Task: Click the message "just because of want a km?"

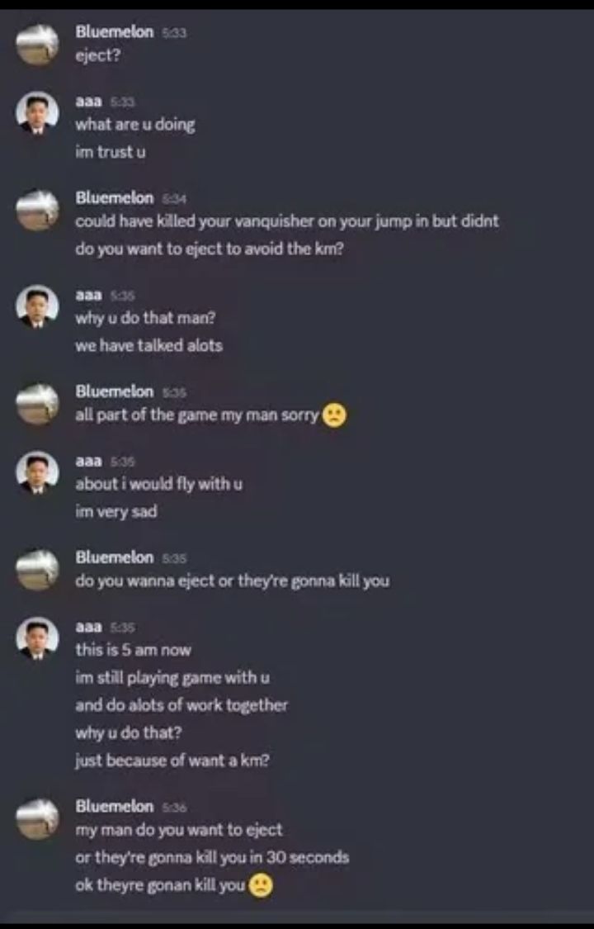Action: [x=172, y=761]
